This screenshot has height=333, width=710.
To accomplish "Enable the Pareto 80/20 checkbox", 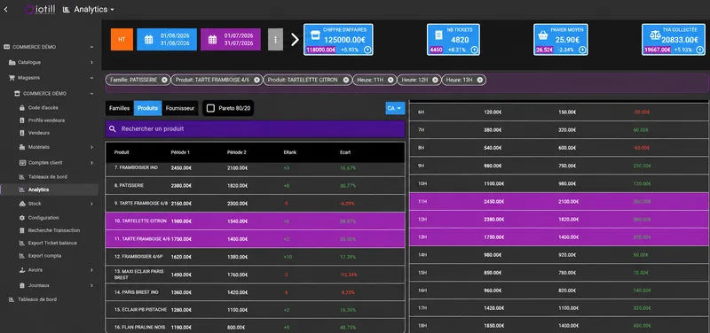I will 210,108.
